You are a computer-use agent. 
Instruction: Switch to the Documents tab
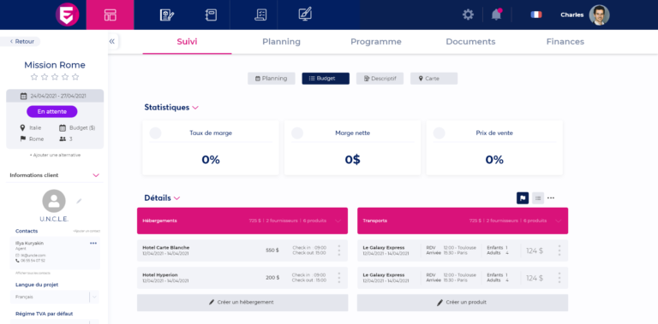coord(470,42)
